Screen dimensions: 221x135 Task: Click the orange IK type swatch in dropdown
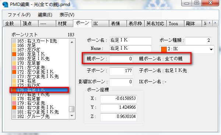click(164, 49)
